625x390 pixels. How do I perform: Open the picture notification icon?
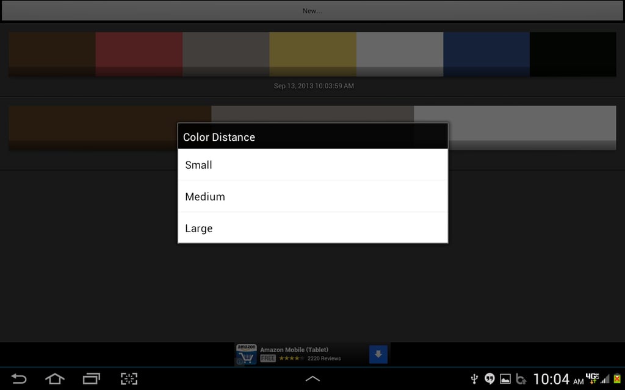click(505, 379)
